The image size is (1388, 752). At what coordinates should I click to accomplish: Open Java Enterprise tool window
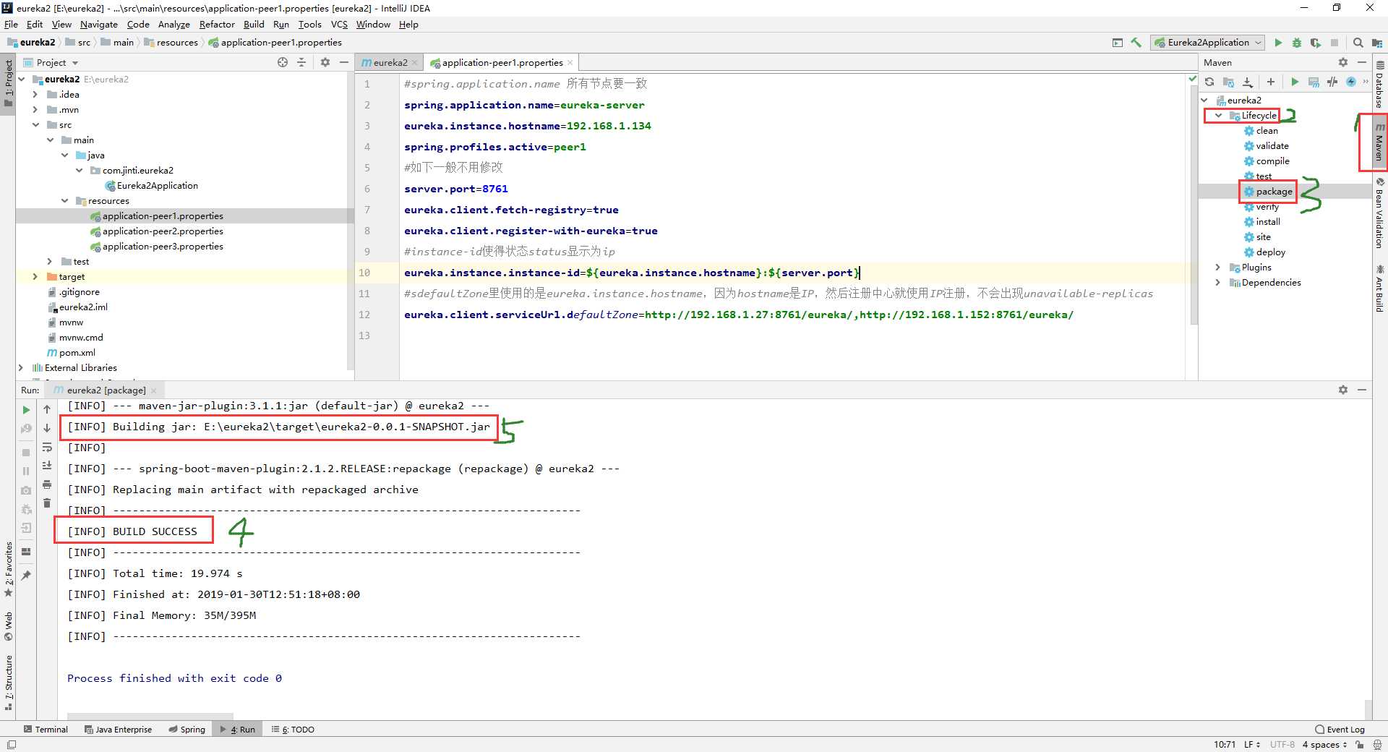coord(118,730)
